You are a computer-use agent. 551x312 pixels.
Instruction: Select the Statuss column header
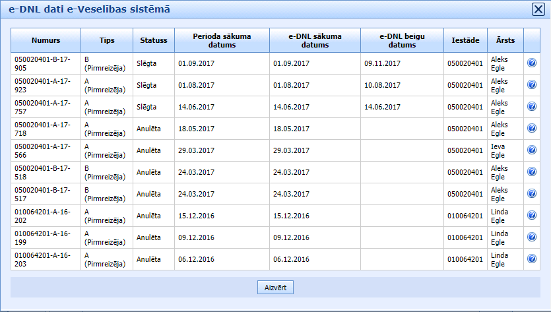pos(153,40)
